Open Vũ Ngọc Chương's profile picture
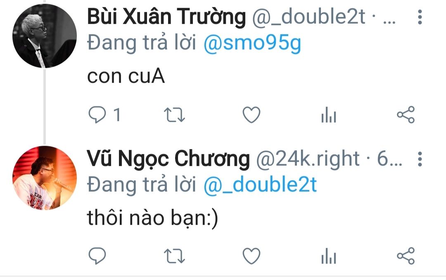The width and height of the screenshot is (446, 280). click(45, 178)
